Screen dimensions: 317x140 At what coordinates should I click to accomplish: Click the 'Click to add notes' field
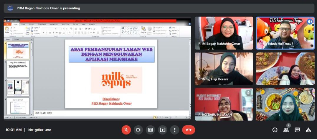111,113
